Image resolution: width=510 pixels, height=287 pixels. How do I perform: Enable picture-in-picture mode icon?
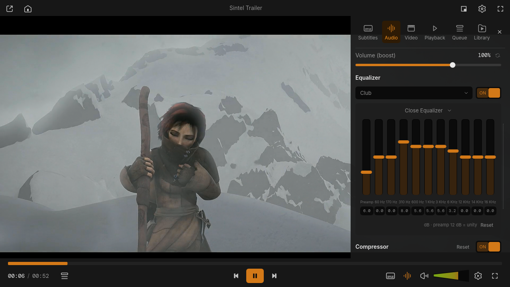[464, 8]
